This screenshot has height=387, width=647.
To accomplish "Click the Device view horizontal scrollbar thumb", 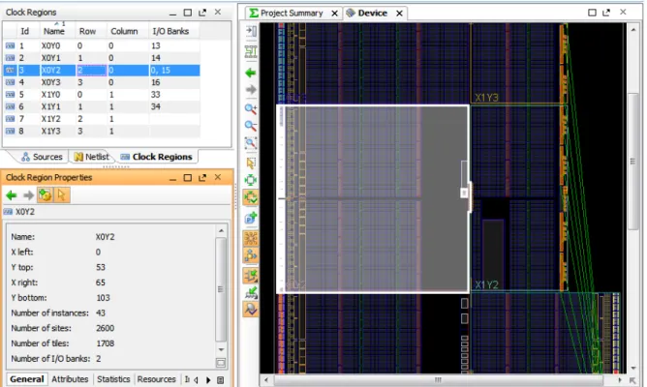I will tap(438, 379).
